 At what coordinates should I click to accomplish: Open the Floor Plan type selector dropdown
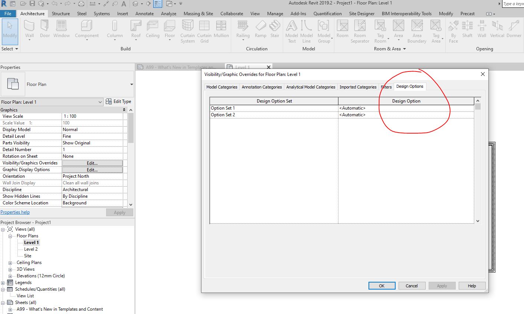click(x=99, y=101)
